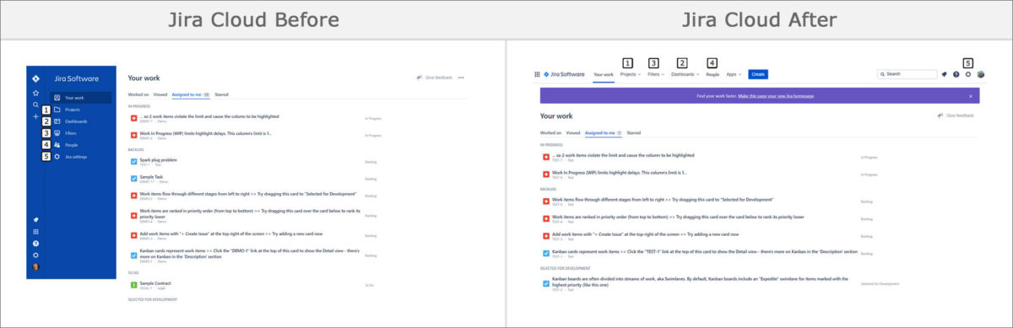Switch to Worked on tab in After view
Screen dimensions: 1013x328
pos(550,132)
